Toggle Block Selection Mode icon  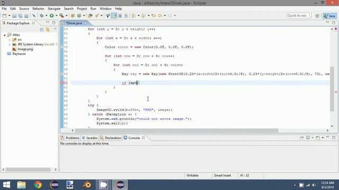pyautogui.click(x=120, y=15)
